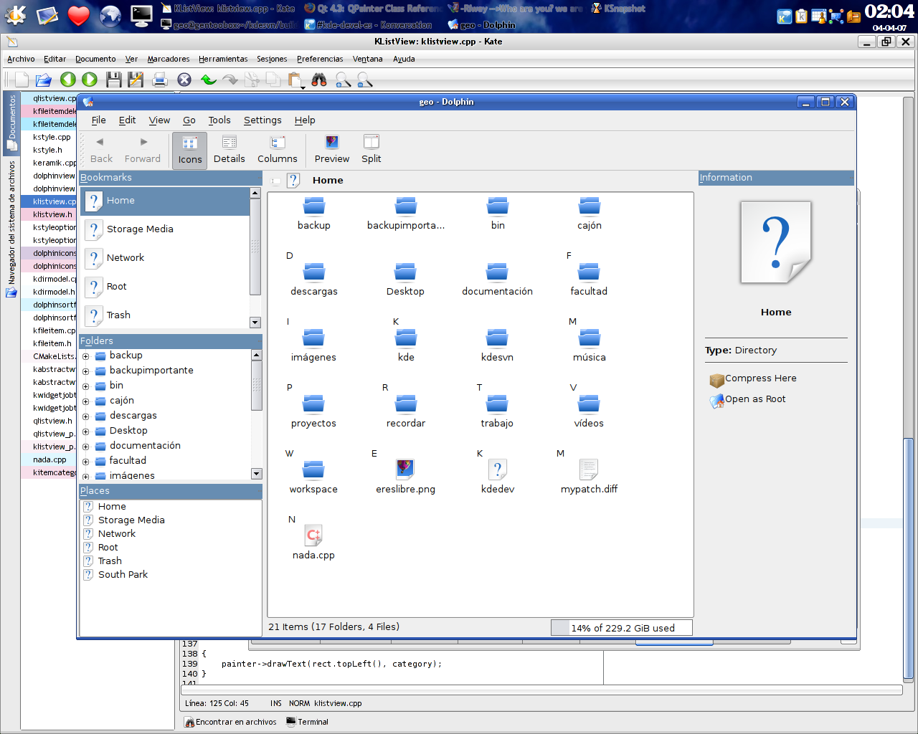Click the terminal monitor icon on panel
Viewport: 918px width, 734px height.
(141, 15)
